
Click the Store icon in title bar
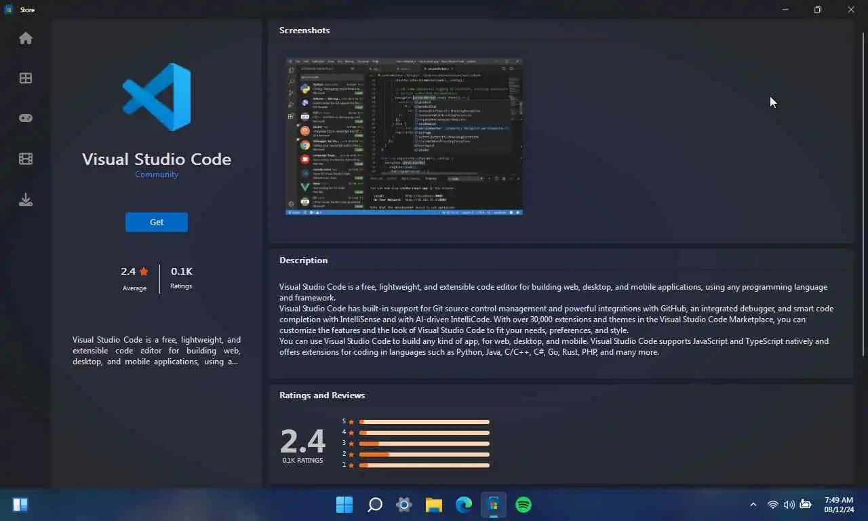(x=9, y=9)
